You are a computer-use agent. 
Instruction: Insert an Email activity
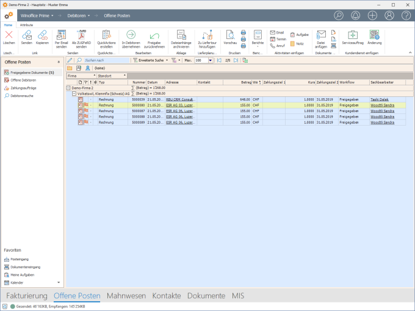pyautogui.click(x=277, y=32)
